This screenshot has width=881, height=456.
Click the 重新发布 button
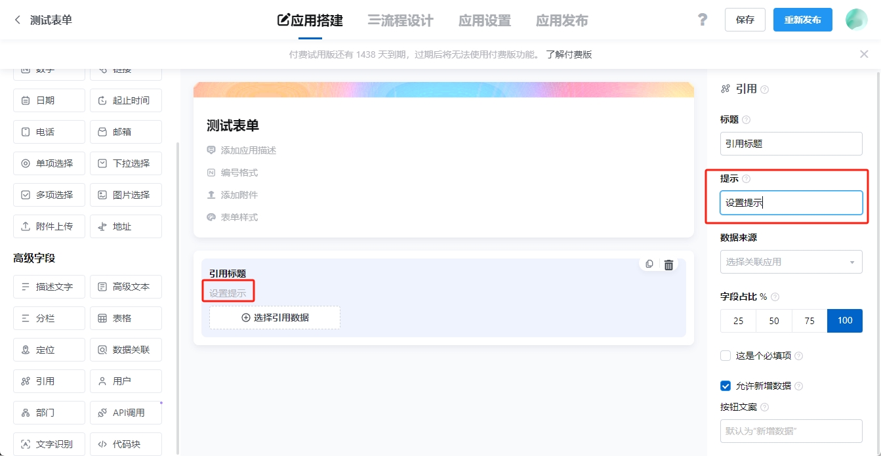click(802, 20)
